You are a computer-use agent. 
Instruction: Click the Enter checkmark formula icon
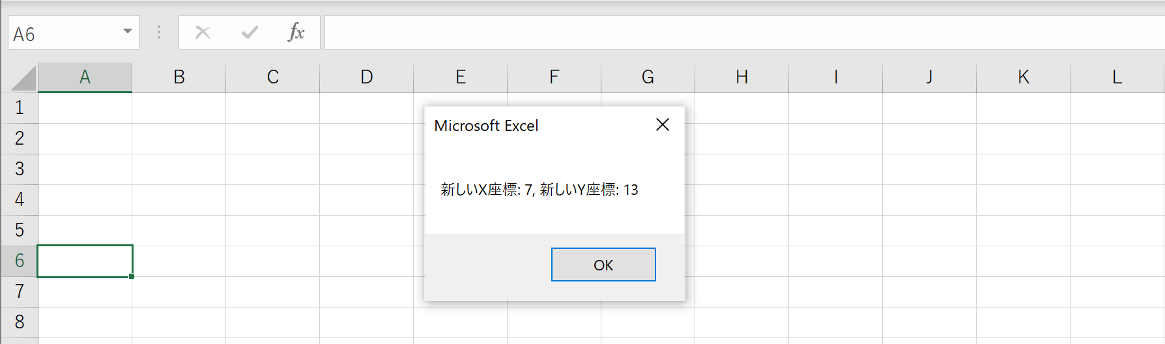250,32
